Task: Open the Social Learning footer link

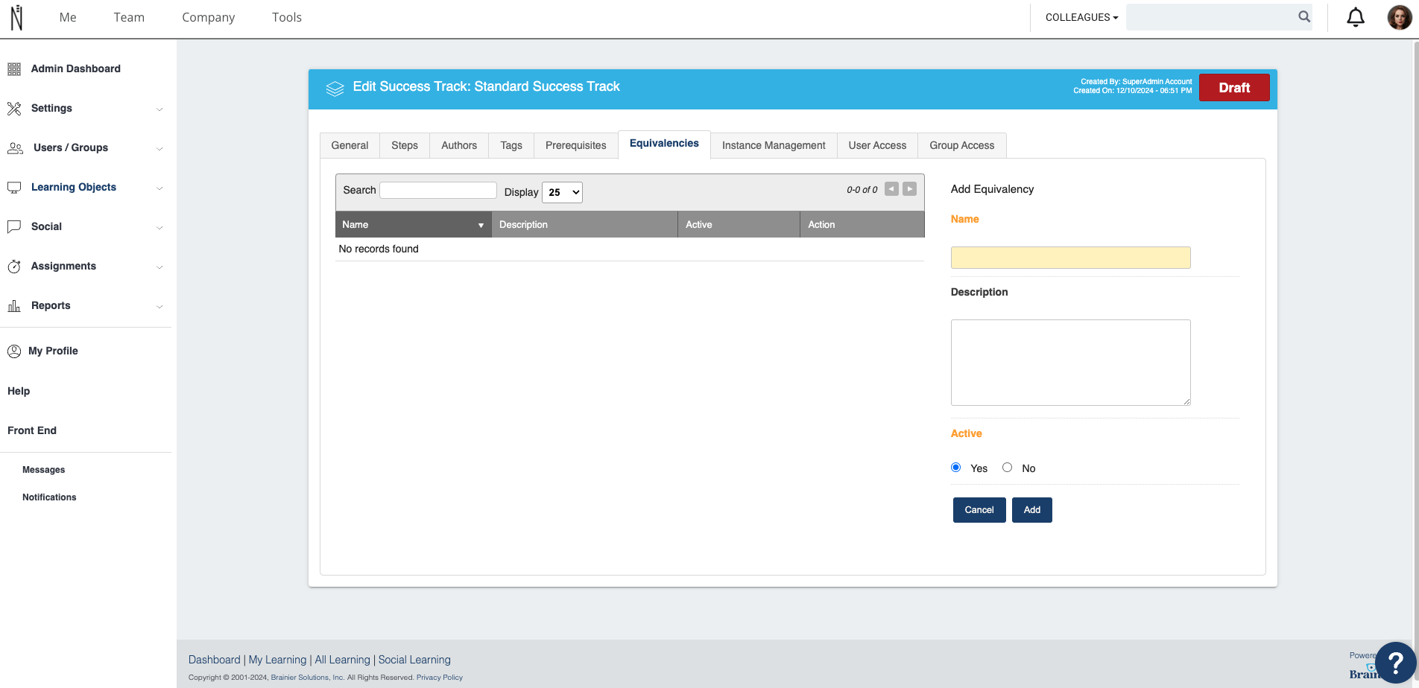Action: point(414,660)
